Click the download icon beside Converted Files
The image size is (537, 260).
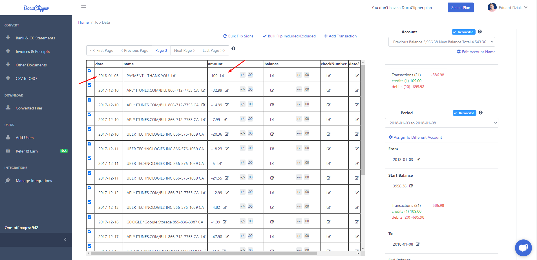tap(8, 108)
